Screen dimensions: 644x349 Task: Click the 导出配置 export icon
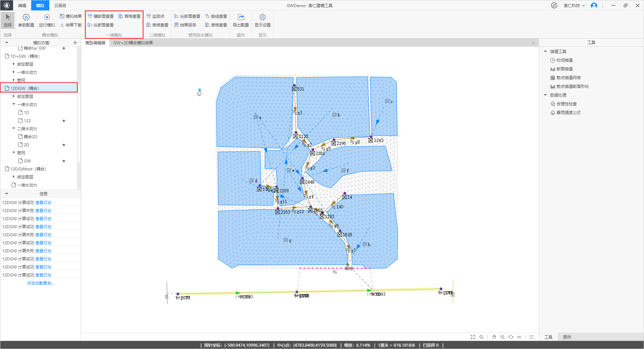(241, 17)
